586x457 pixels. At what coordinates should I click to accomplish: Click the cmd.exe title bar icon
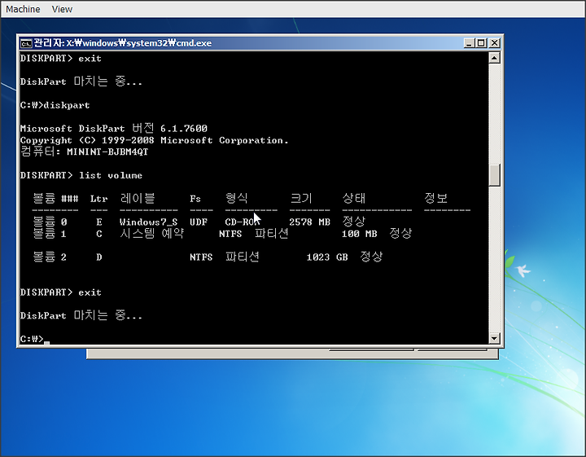[x=26, y=43]
